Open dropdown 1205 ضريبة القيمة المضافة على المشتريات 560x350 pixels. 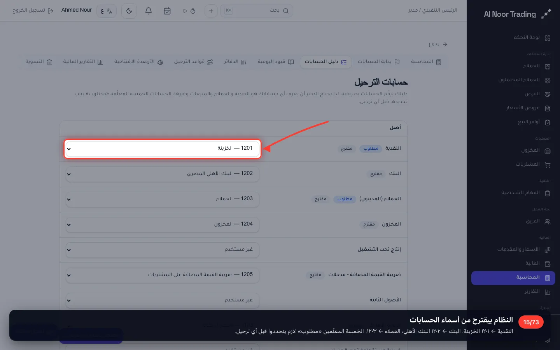[163, 275]
